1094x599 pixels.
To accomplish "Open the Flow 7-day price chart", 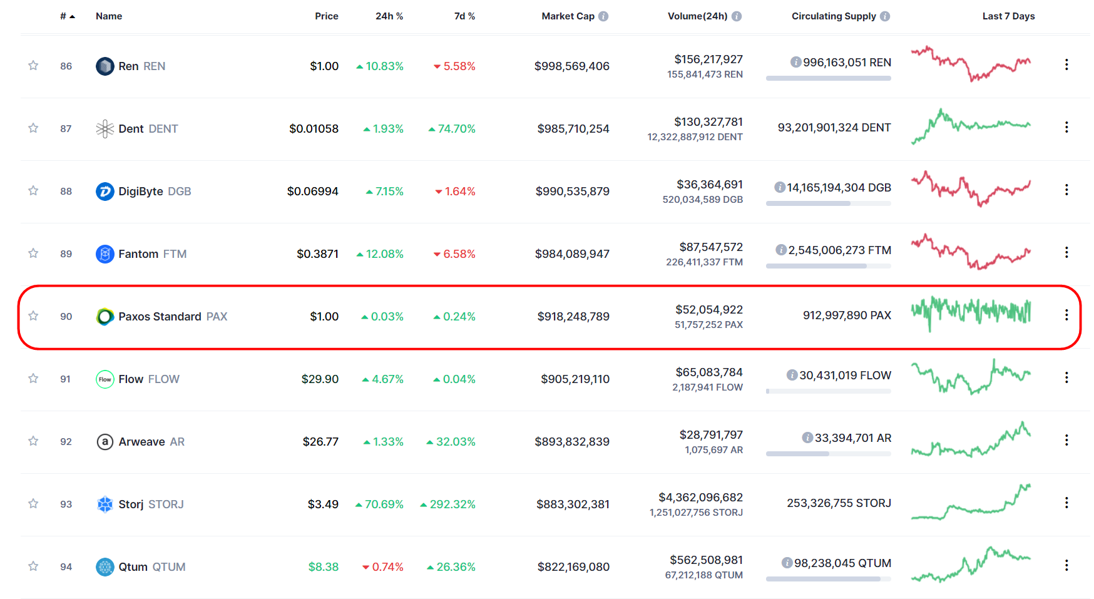I will (971, 377).
